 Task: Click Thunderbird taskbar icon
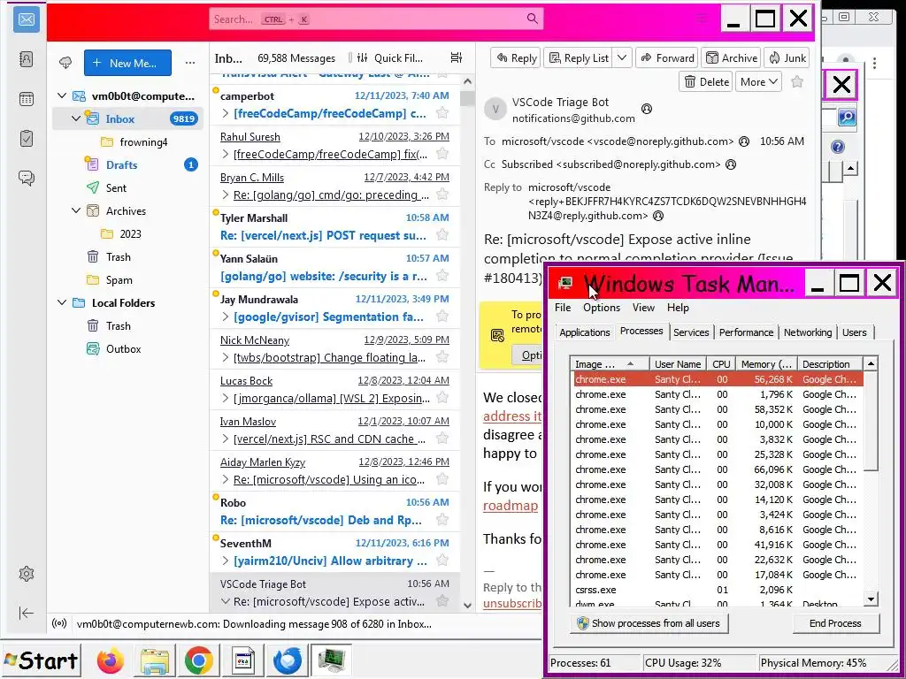288,660
